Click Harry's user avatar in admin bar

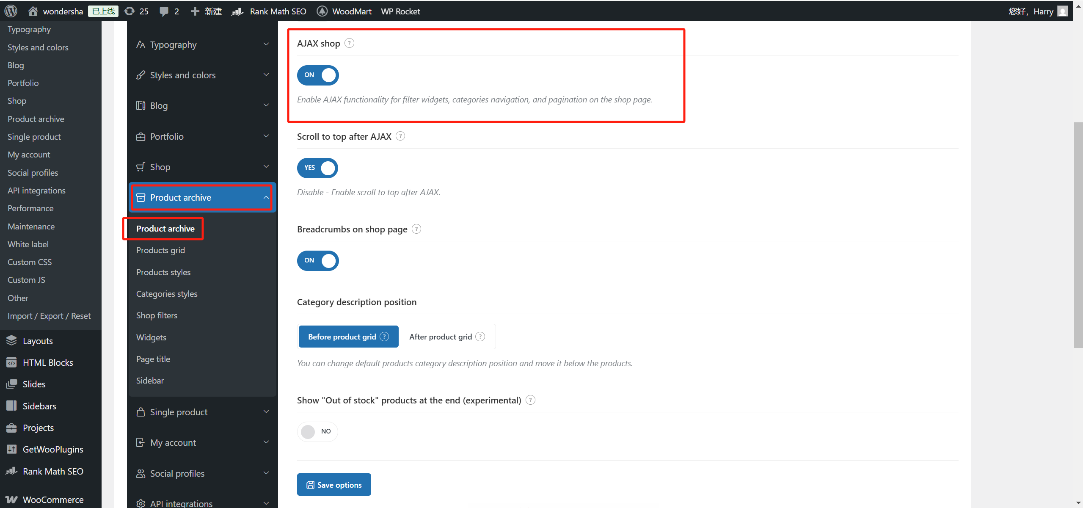pos(1062,11)
